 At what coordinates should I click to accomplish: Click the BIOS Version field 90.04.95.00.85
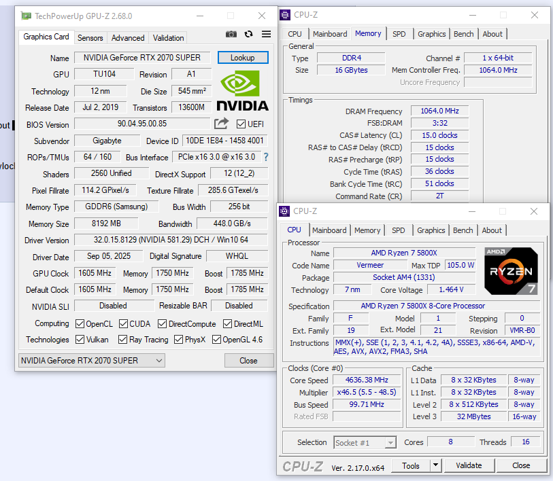click(x=142, y=124)
